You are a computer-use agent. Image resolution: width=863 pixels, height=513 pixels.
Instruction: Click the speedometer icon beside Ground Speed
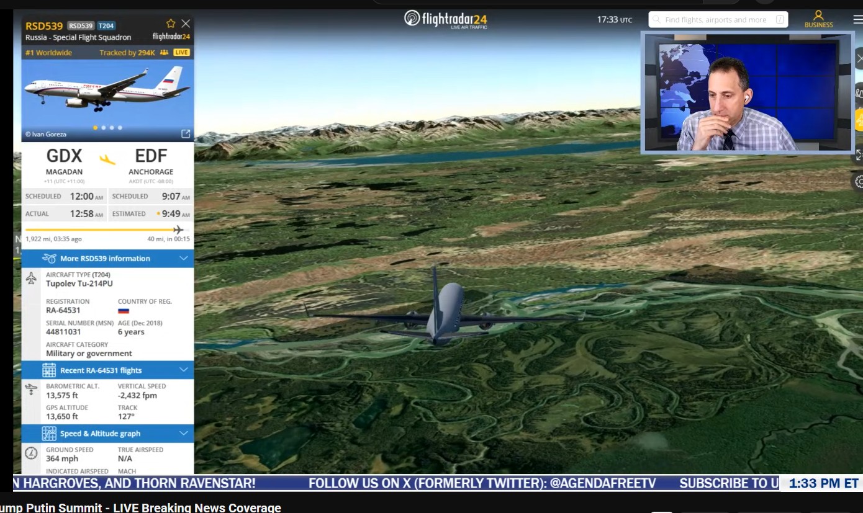(x=31, y=453)
